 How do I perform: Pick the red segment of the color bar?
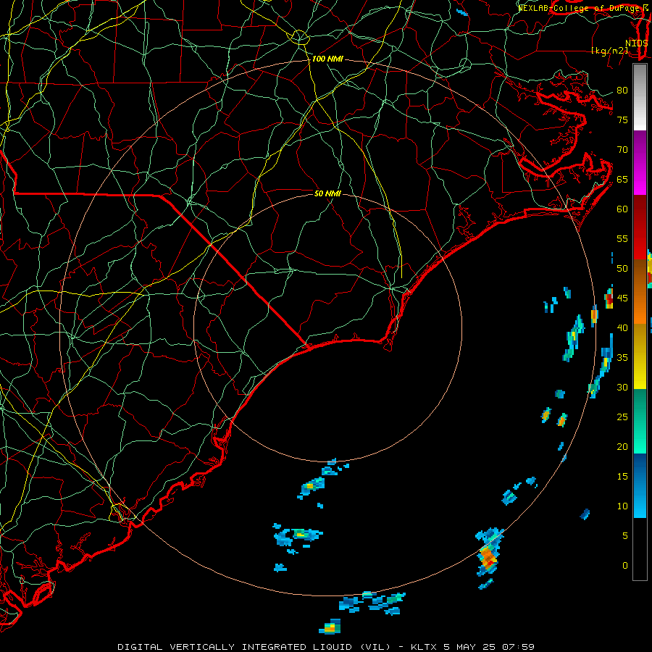(x=640, y=227)
